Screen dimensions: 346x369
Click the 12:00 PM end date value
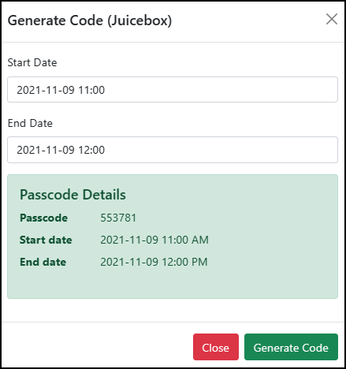(154, 262)
